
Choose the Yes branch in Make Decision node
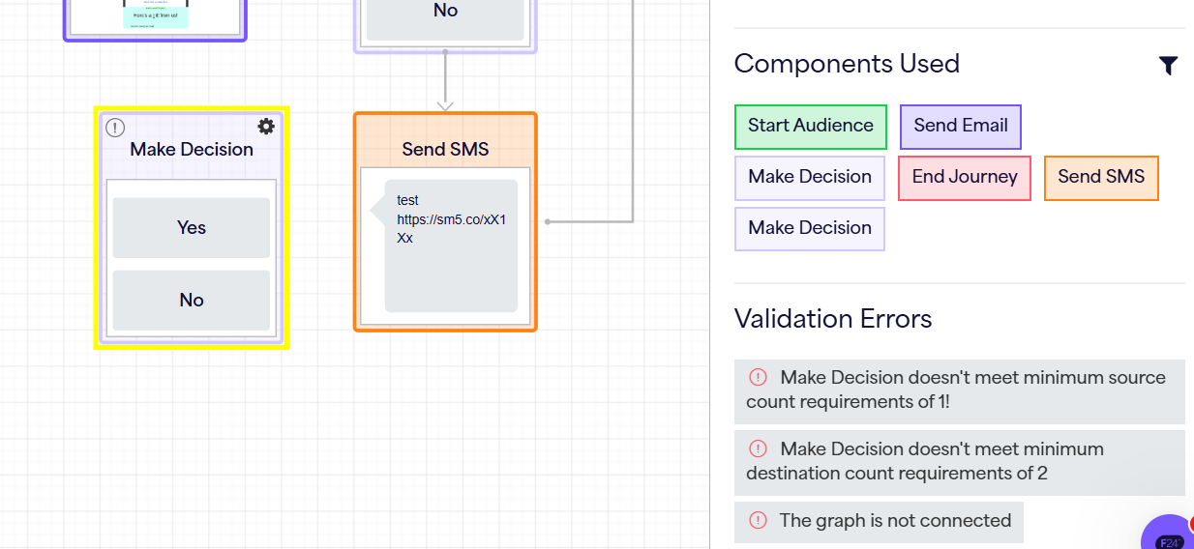pyautogui.click(x=192, y=228)
